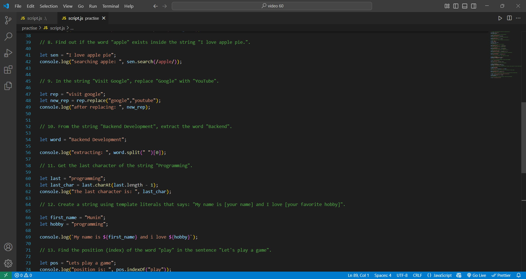Open the Accounts menu
The height and width of the screenshot is (279, 526).
pyautogui.click(x=8, y=247)
